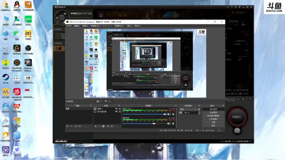Add a new scene with the plus button in OBS

[x=67, y=126]
